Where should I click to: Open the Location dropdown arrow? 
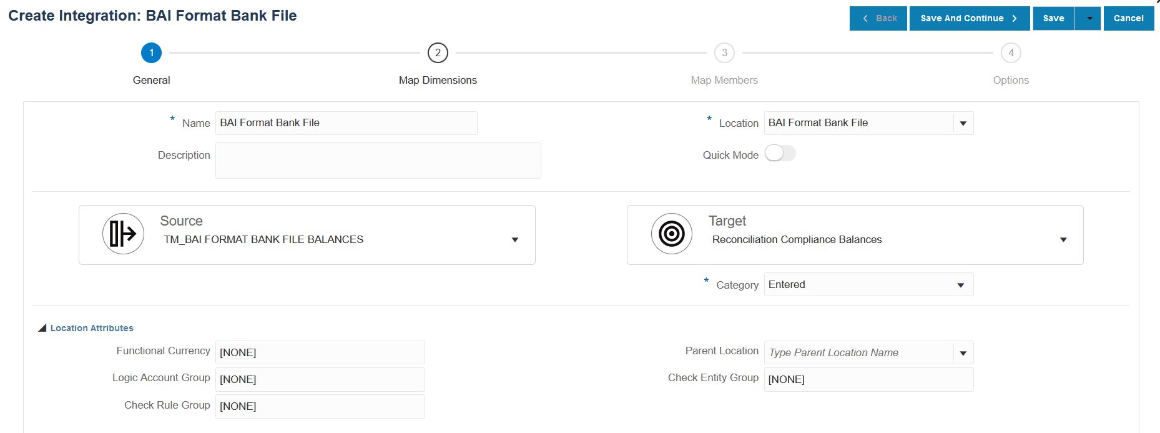tap(963, 124)
